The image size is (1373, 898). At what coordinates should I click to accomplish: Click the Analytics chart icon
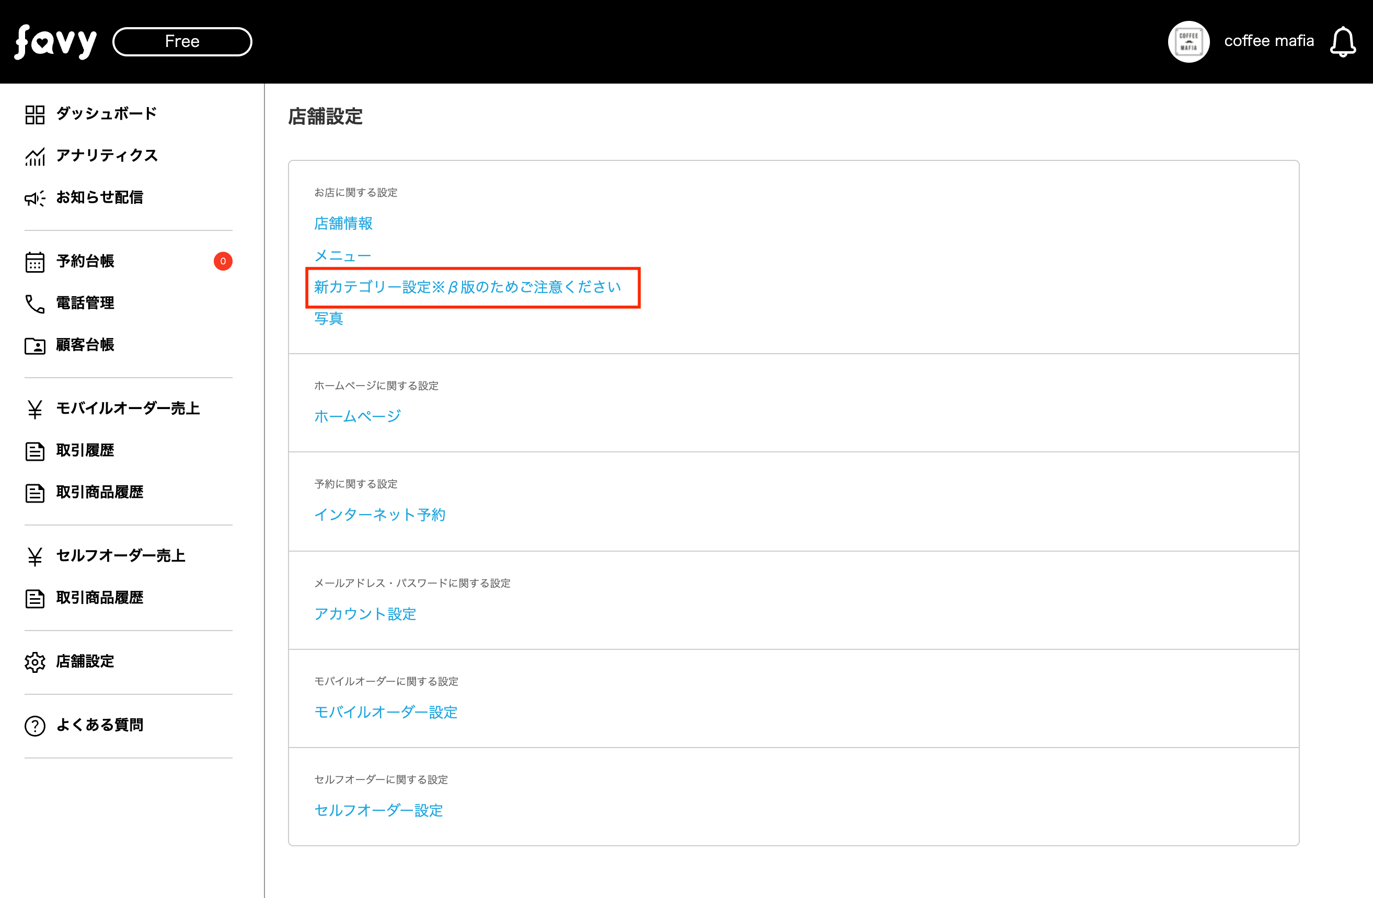(34, 156)
